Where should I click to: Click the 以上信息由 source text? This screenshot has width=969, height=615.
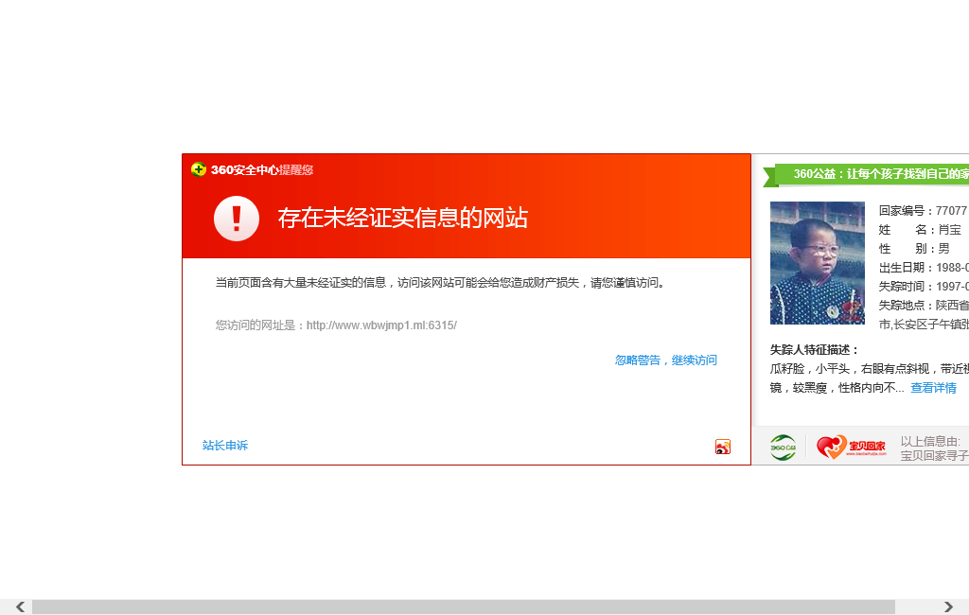click(x=934, y=448)
